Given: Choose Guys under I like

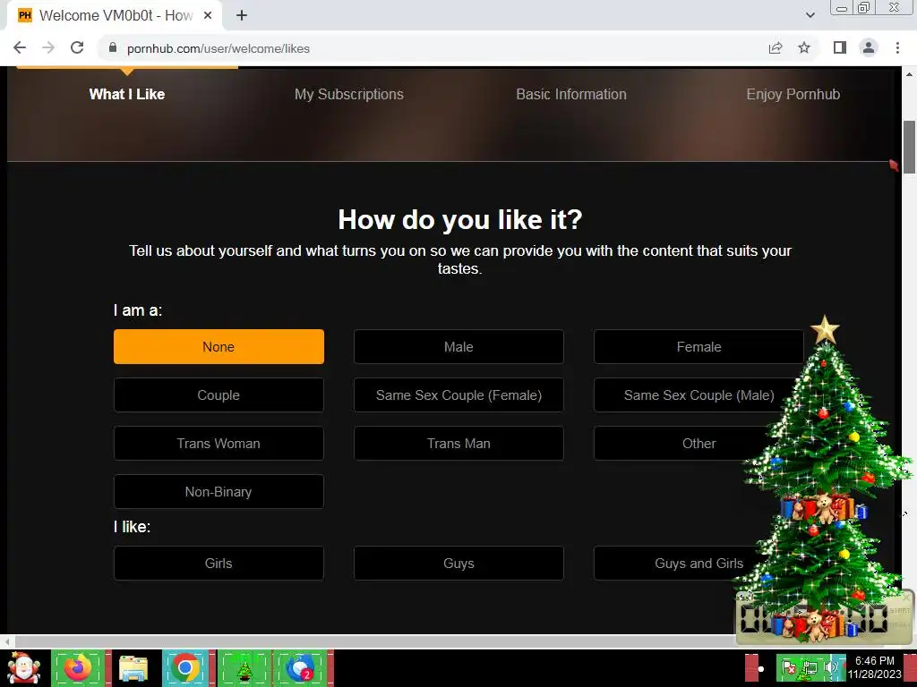Looking at the screenshot, I should 458,564.
